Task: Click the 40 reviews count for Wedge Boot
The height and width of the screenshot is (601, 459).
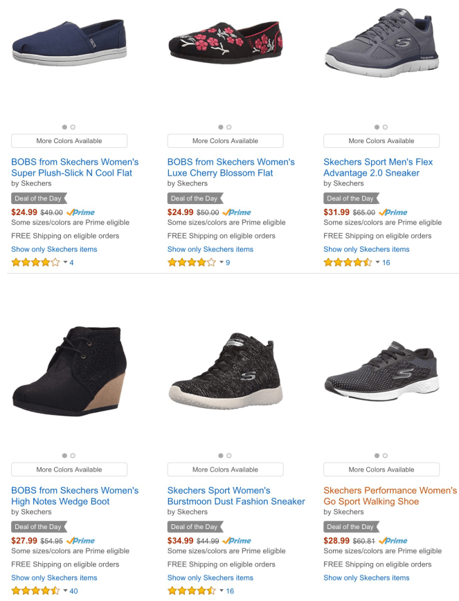Action: 74,591
